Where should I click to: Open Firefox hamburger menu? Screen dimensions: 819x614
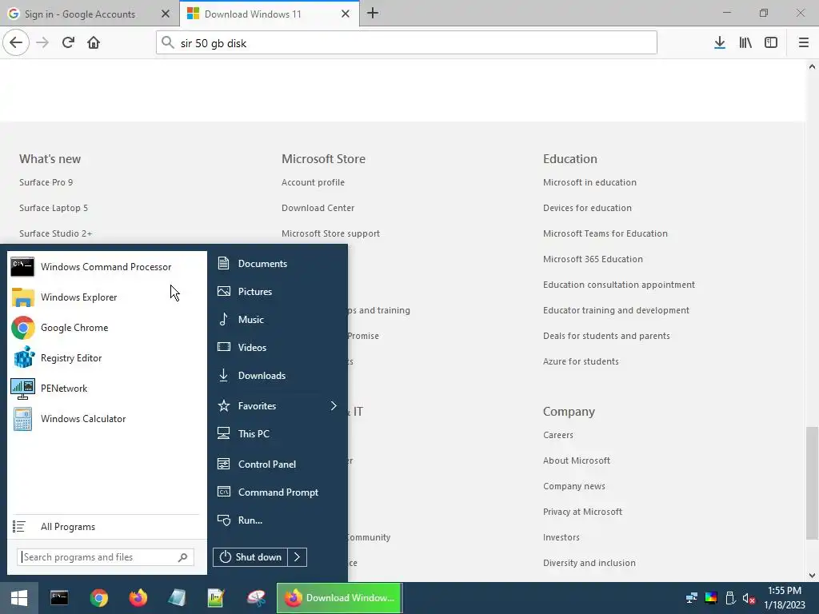click(x=804, y=43)
